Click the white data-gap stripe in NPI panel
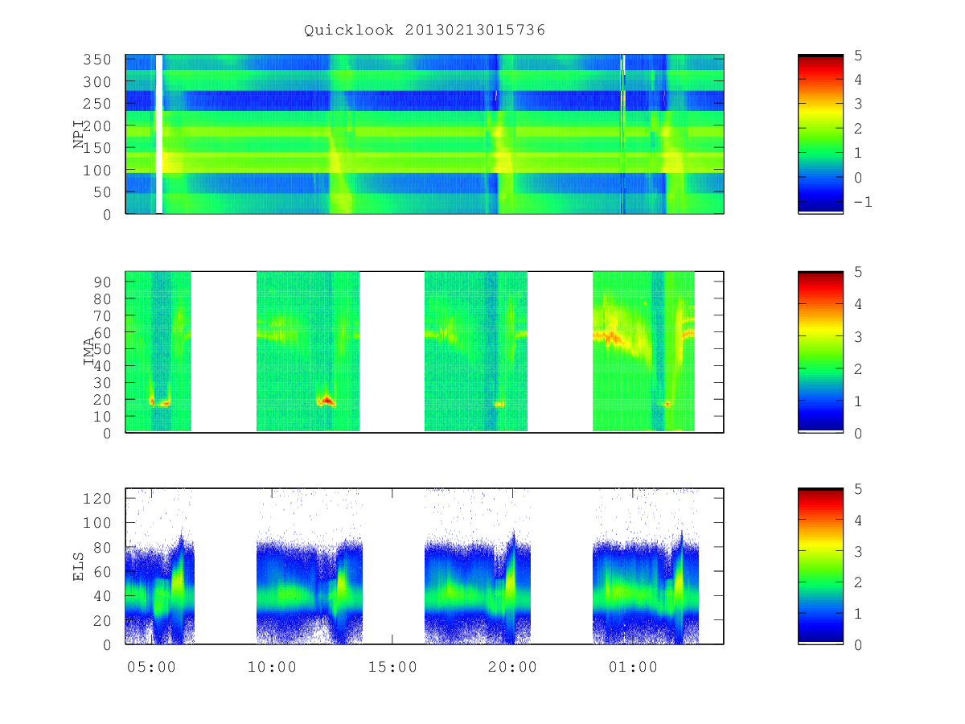Viewport: 965px width, 724px height. 159,134
